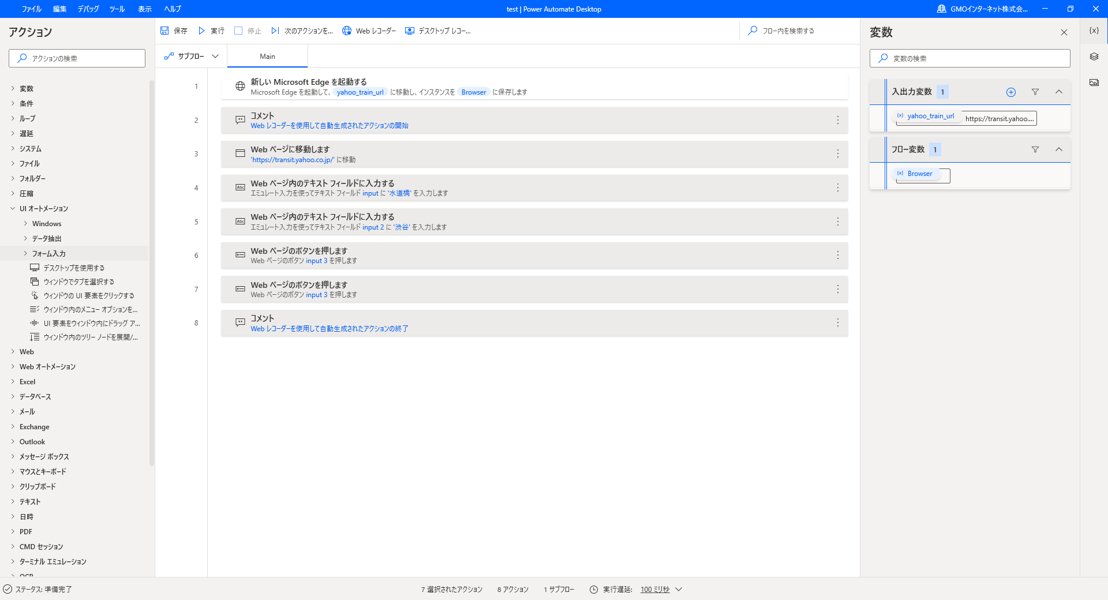Image resolution: width=1108 pixels, height=600 pixels.
Task: Launch the Web レコーダー
Action: 369,31
